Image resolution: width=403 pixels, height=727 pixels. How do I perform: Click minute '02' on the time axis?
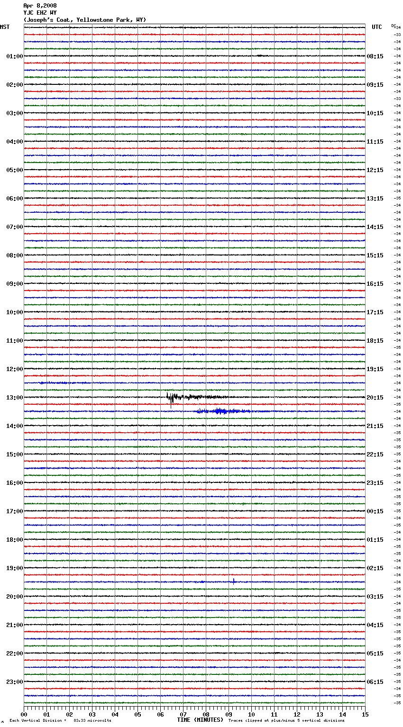pyautogui.click(x=70, y=714)
